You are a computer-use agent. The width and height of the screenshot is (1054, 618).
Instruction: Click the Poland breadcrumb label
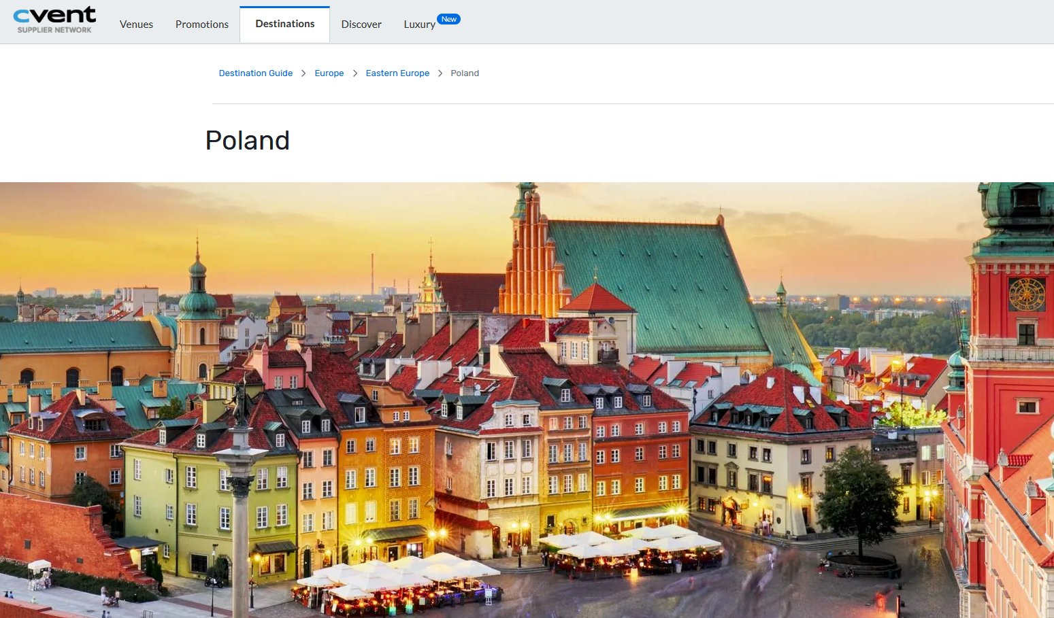click(x=465, y=73)
